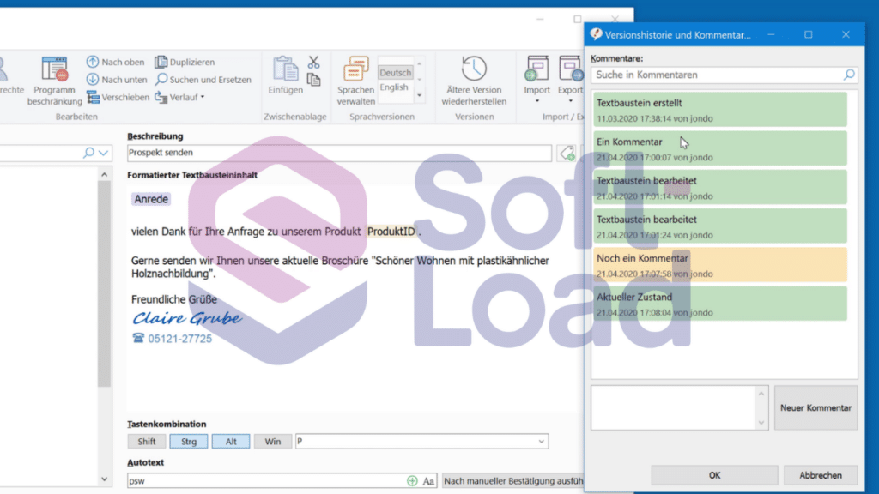
Task: Select the ProduktID placeholder
Action: [391, 232]
